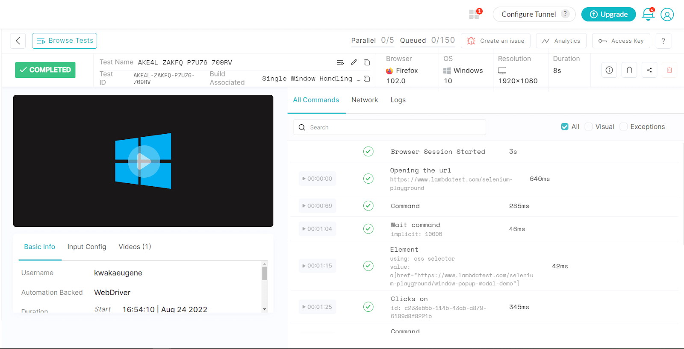Jump to timestamp 00:01:15
Viewport: 684px width, 349px height.
point(317,266)
